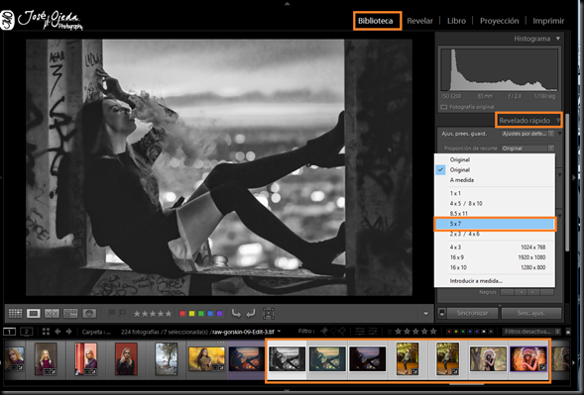584x395 pixels.
Task: Click filmstrip grid shortcut icon
Action: tap(46, 331)
